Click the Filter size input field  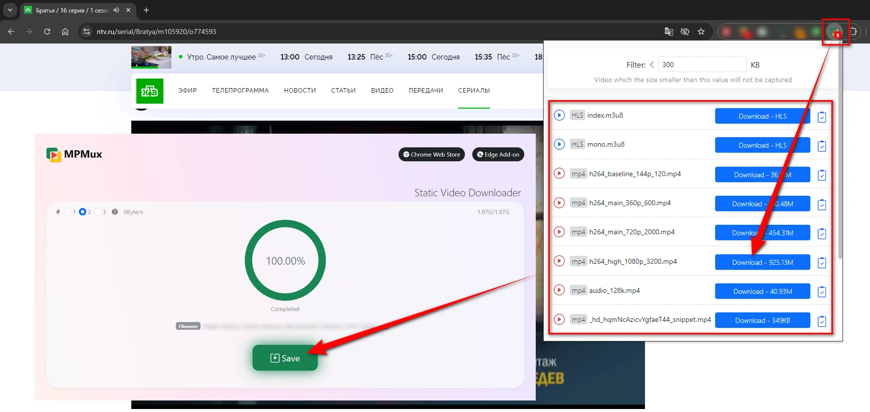click(x=702, y=65)
